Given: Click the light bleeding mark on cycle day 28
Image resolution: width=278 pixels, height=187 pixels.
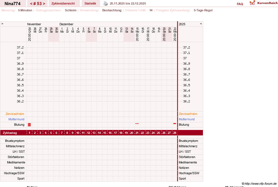Looking at the screenshot, I should (x=175, y=123).
